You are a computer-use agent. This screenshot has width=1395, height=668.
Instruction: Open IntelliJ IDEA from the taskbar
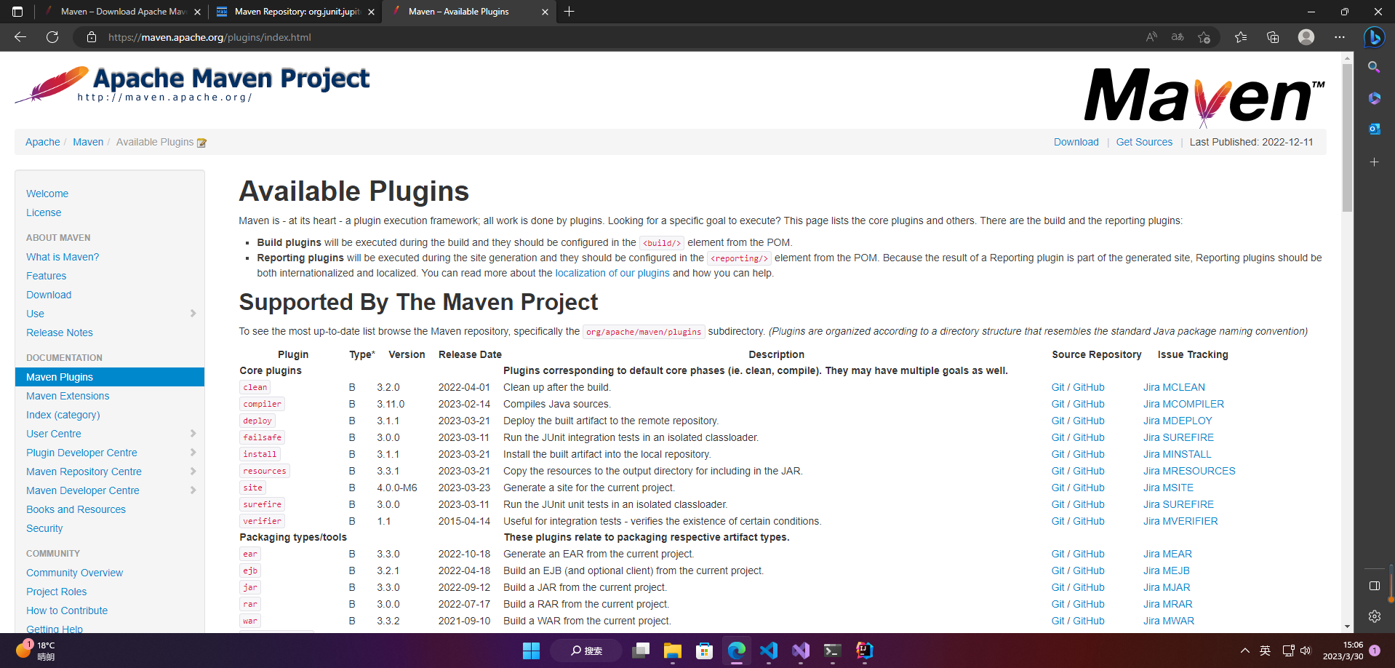864,651
